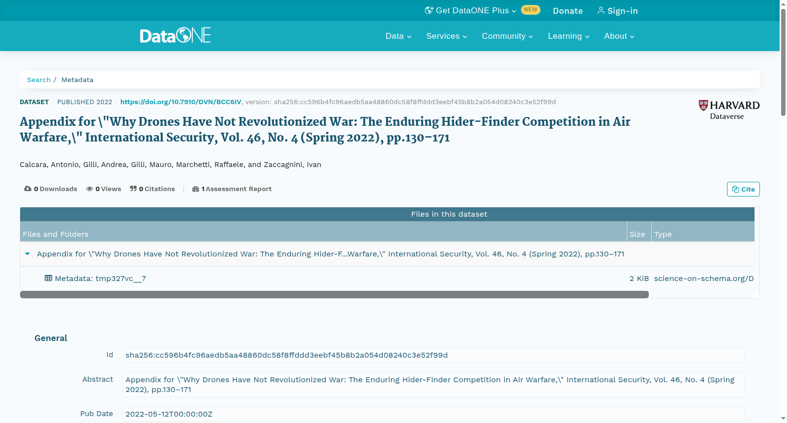Click the 'science-on-schema.org/D' type cell
The image size is (787, 423).
[704, 279]
